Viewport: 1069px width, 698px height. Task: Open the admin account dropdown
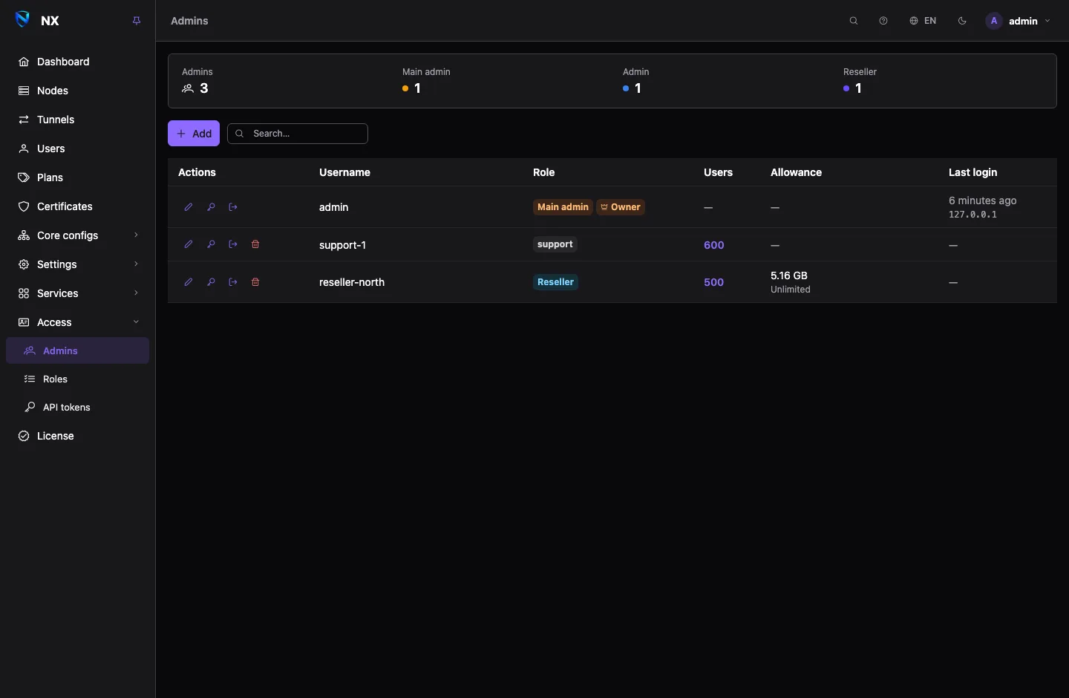[1018, 21]
